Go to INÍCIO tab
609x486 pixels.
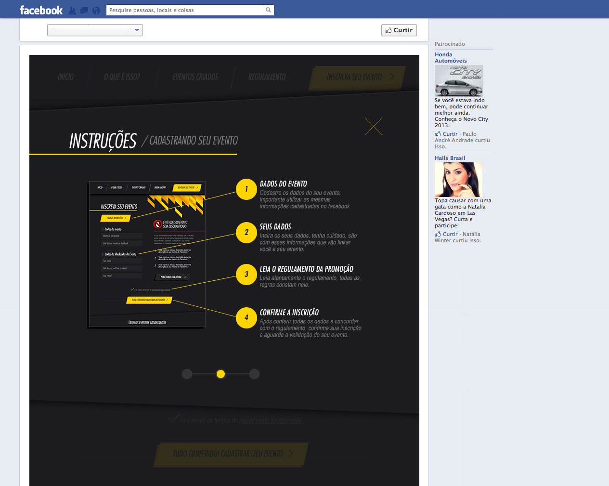[65, 77]
